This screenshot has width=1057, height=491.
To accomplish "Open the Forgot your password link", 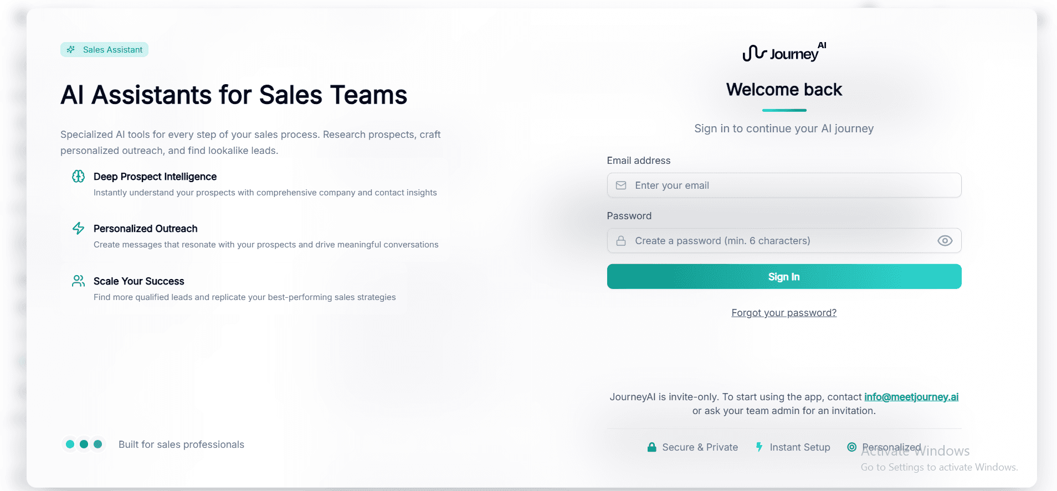I will (x=784, y=313).
